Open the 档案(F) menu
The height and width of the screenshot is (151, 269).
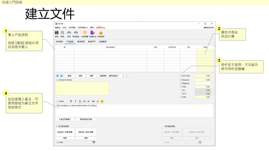click(58, 28)
